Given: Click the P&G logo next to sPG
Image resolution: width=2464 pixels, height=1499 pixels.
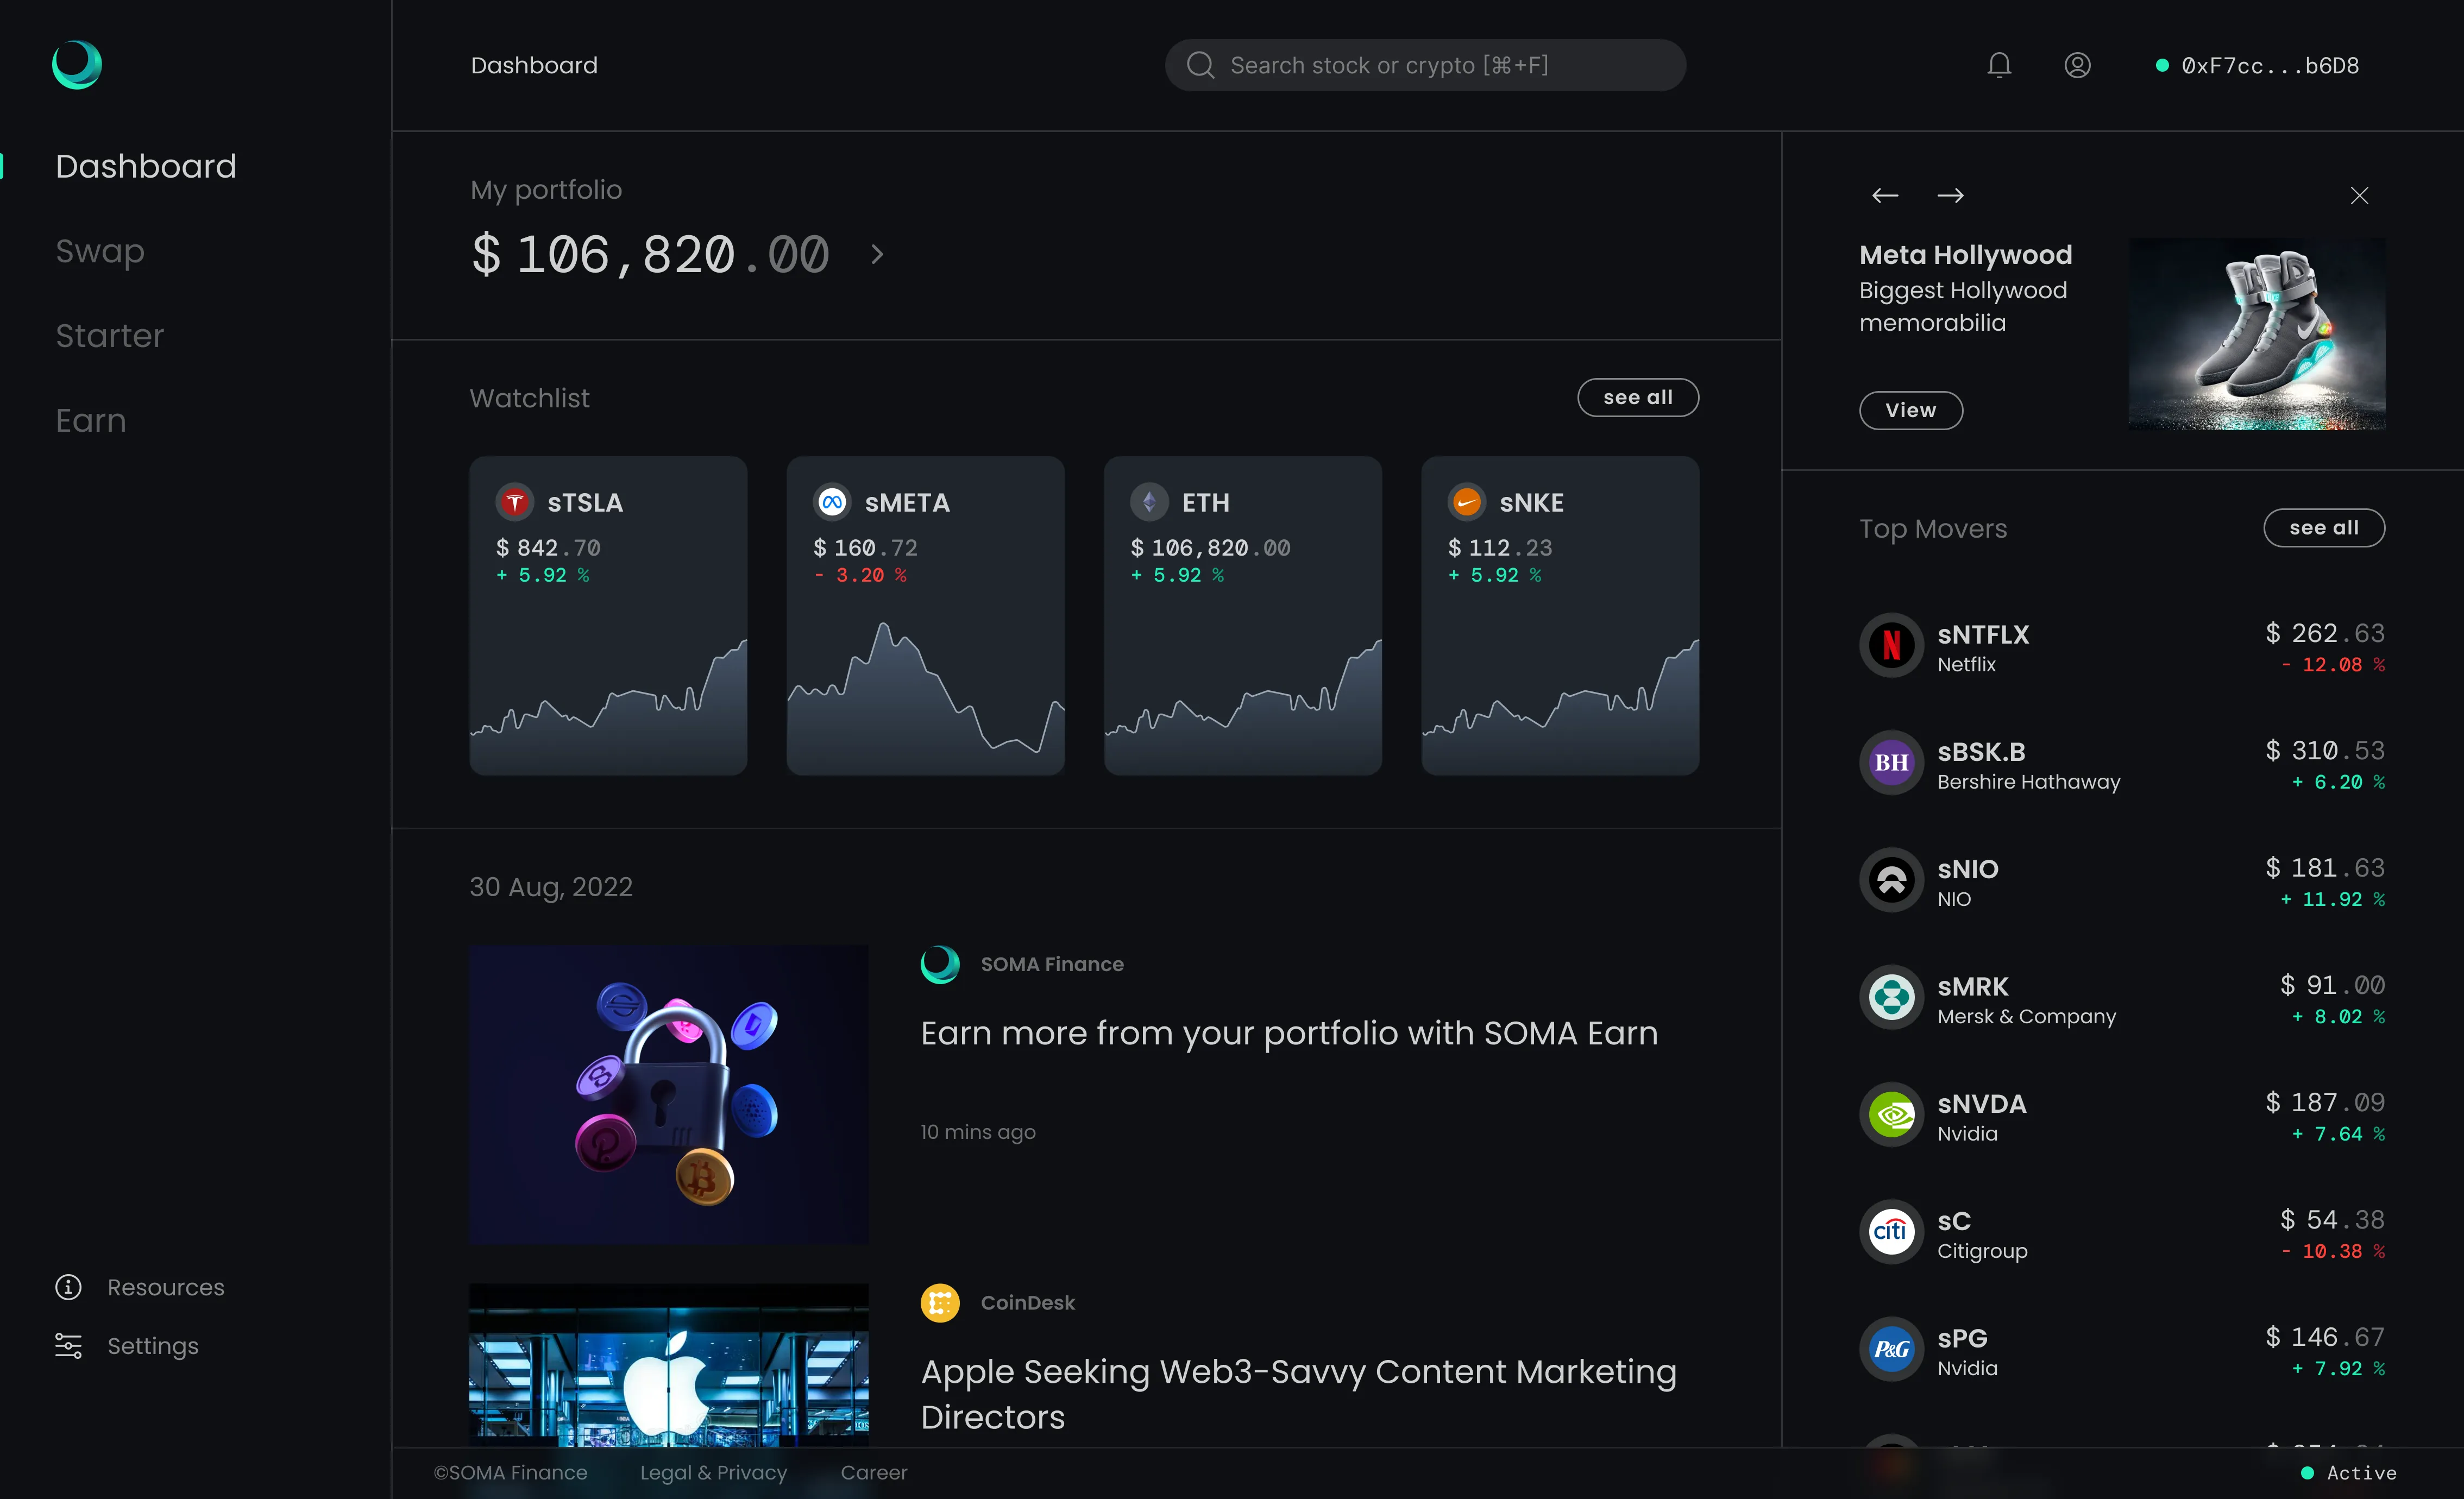Looking at the screenshot, I should (1891, 1349).
